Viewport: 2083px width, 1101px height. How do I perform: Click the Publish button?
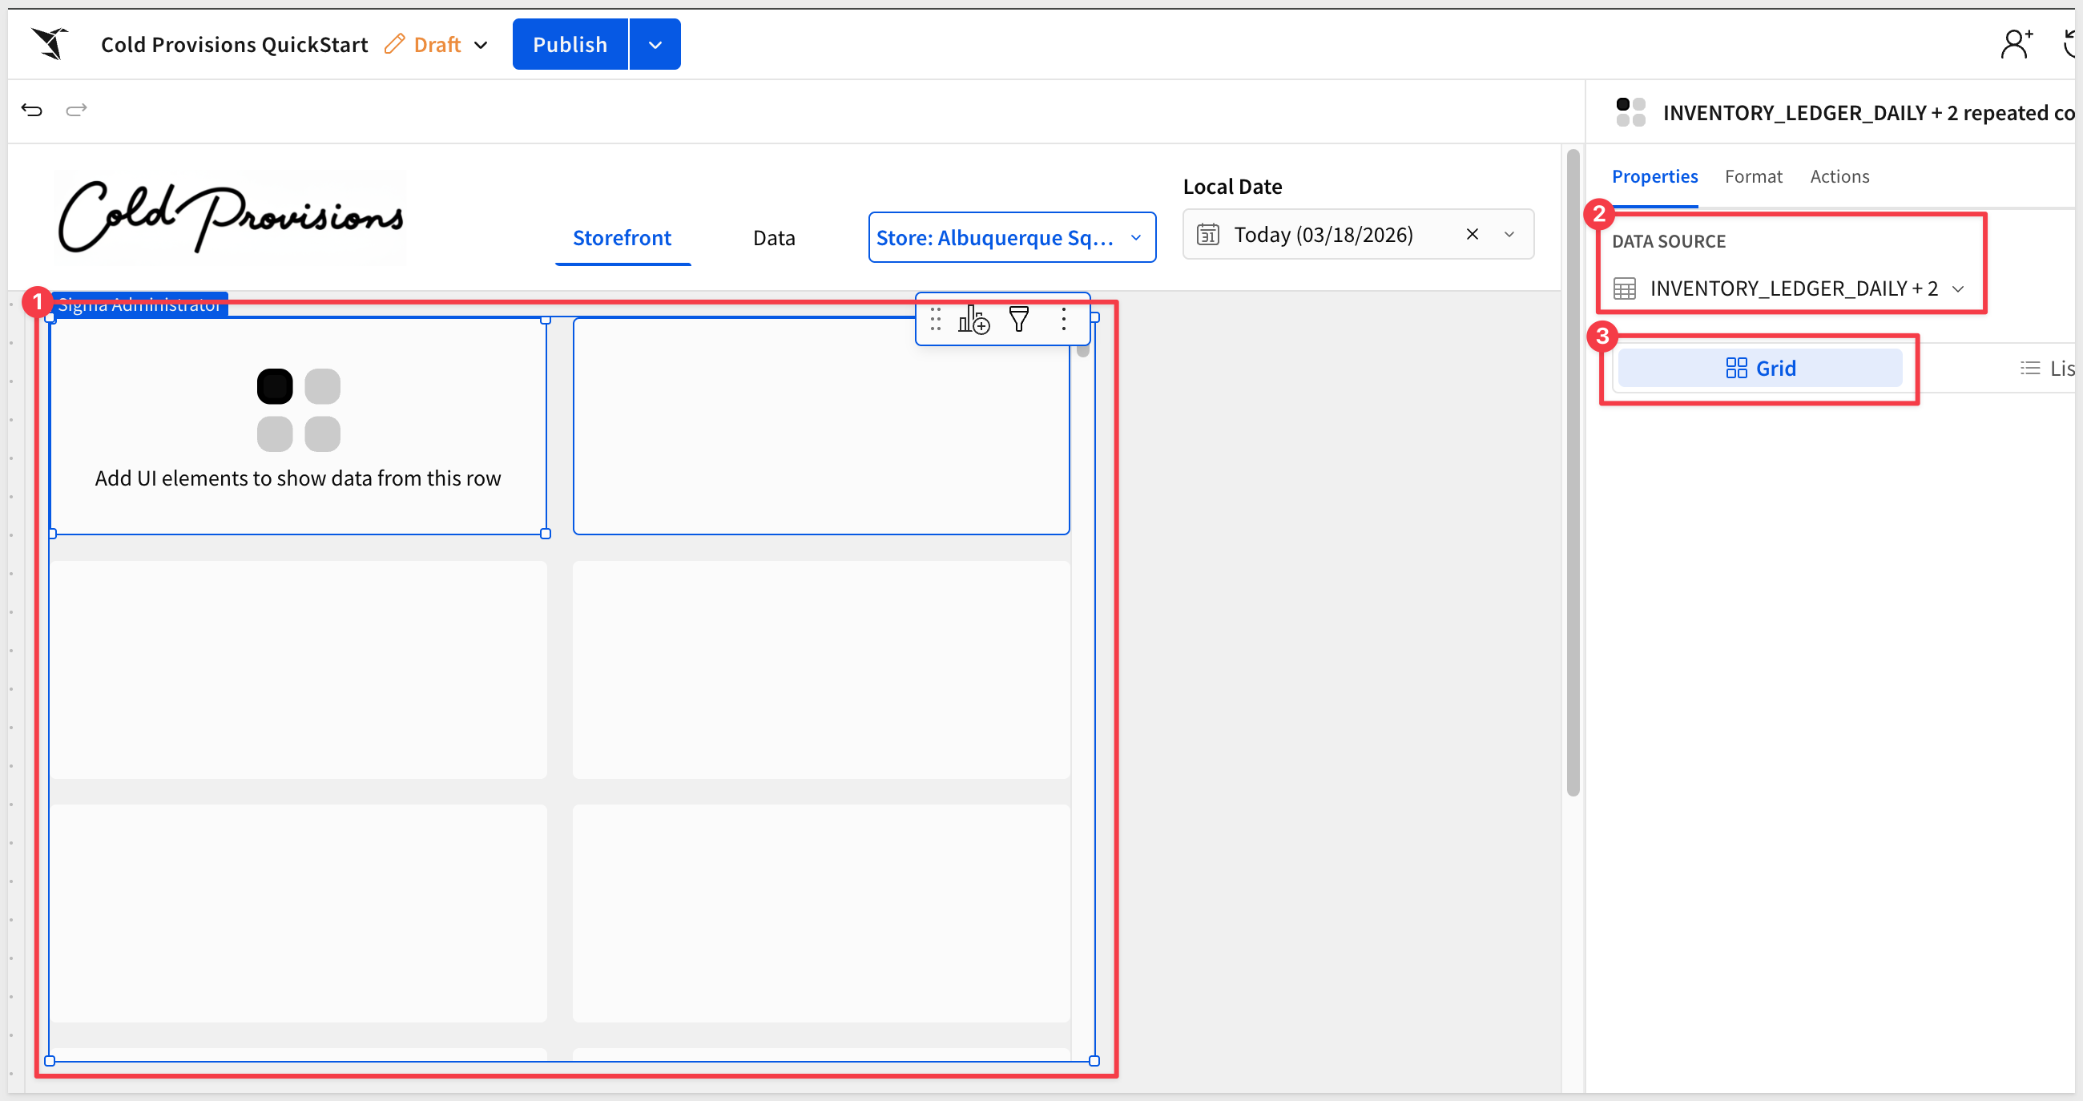click(x=570, y=46)
